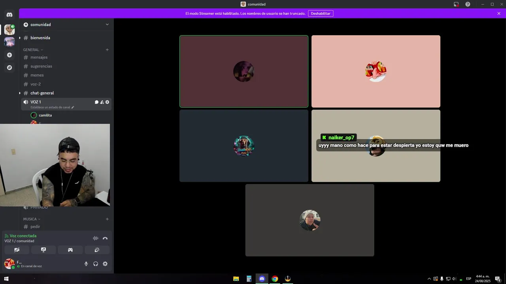Edit VOZ 1 channel settings gear
506x284 pixels.
tap(107, 102)
